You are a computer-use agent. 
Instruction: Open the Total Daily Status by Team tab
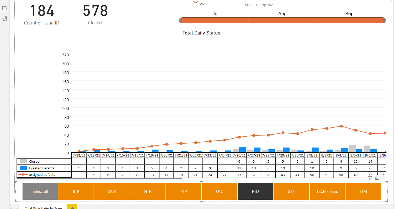[43, 207]
